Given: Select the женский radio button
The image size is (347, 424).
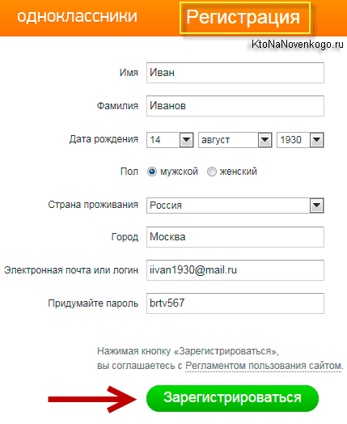Looking at the screenshot, I should (x=212, y=172).
